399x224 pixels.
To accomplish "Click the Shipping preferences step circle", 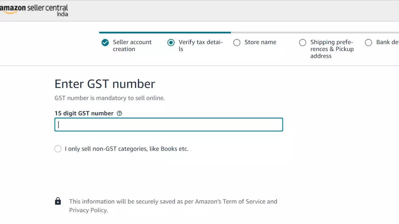I will click(x=303, y=43).
